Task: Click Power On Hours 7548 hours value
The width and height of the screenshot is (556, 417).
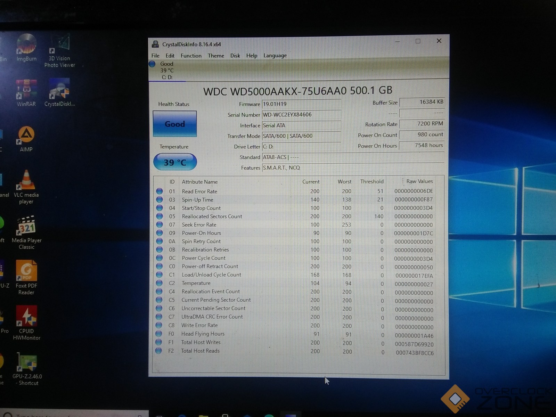Action: 422,145
